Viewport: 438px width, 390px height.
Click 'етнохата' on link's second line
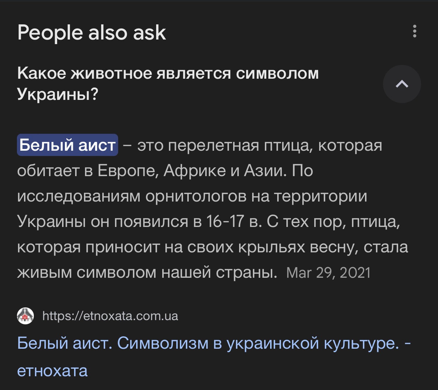pyautogui.click(x=52, y=371)
